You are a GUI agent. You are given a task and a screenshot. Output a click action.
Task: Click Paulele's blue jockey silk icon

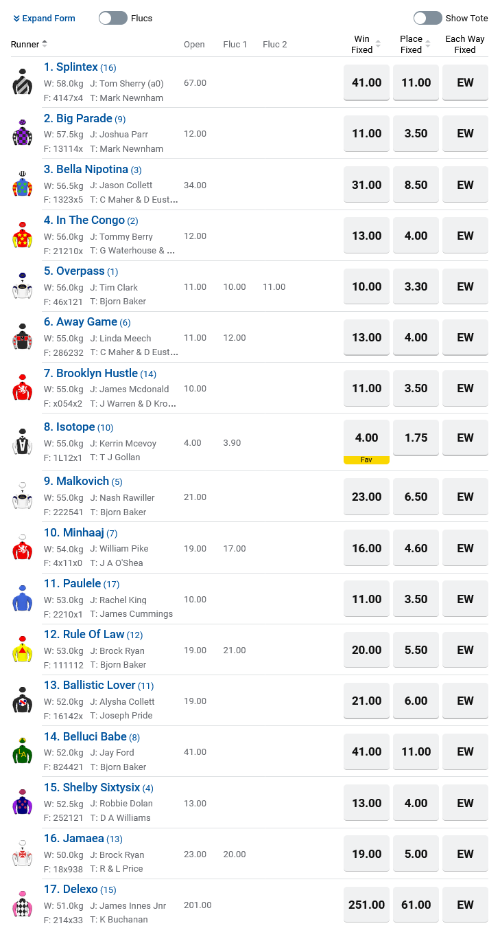click(22, 598)
